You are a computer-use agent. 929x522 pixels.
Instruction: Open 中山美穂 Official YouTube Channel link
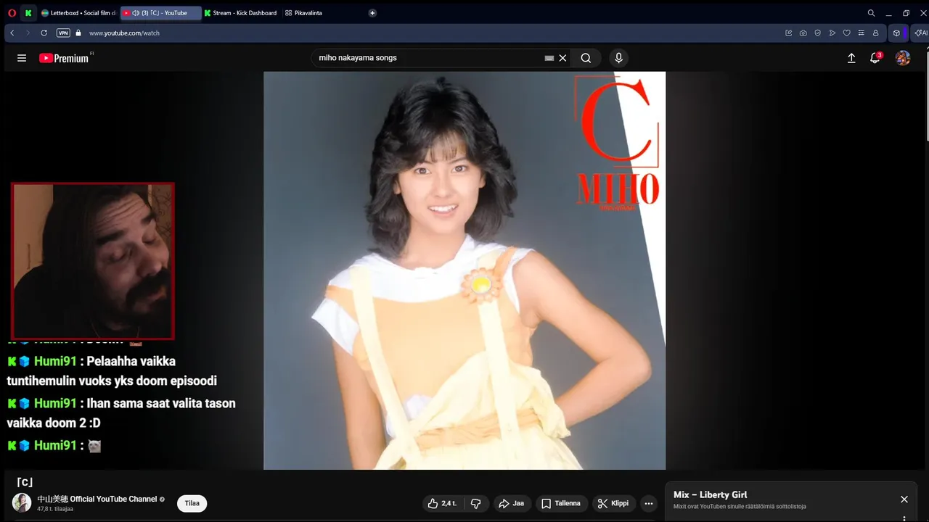point(97,499)
